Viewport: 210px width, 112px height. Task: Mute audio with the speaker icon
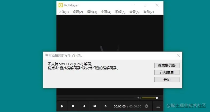[139, 98]
